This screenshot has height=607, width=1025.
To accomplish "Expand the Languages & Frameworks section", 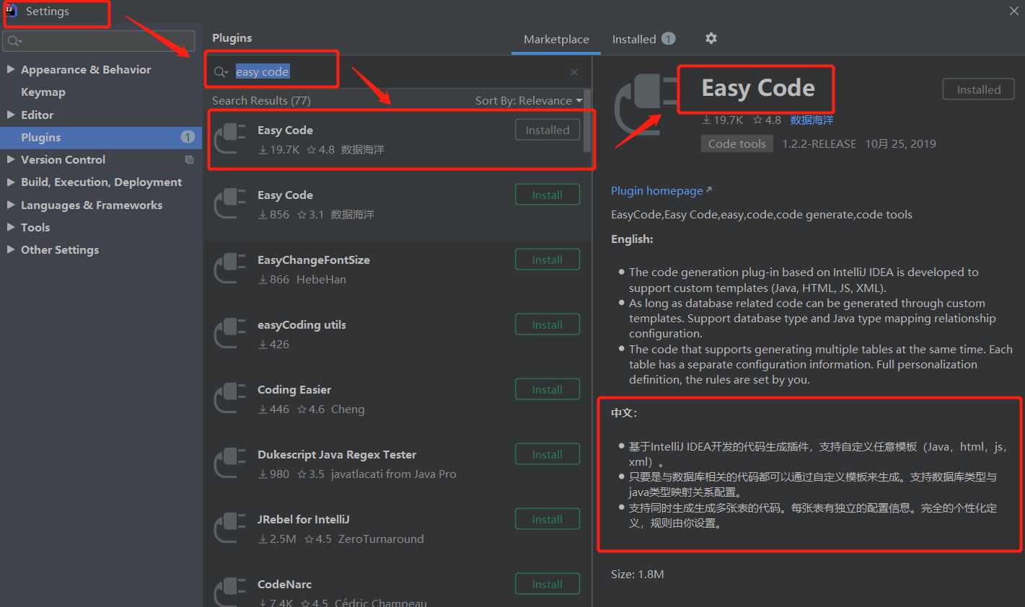I will [11, 205].
